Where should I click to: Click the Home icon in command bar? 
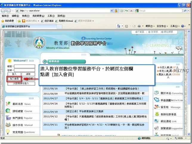[119, 26]
